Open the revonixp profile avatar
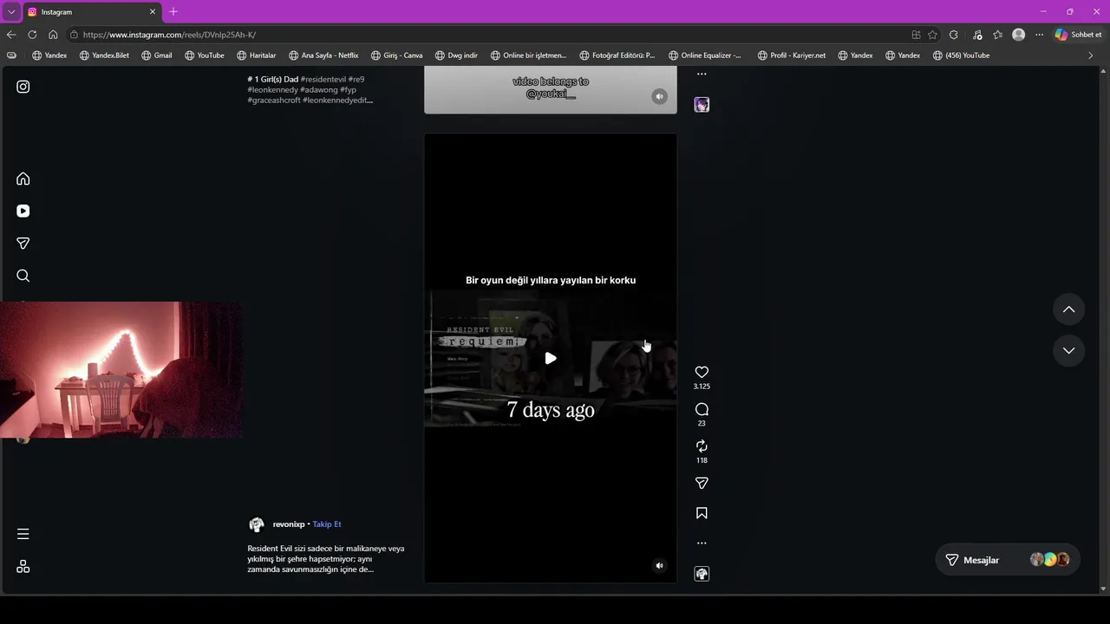This screenshot has height=624, width=1110. click(x=257, y=524)
